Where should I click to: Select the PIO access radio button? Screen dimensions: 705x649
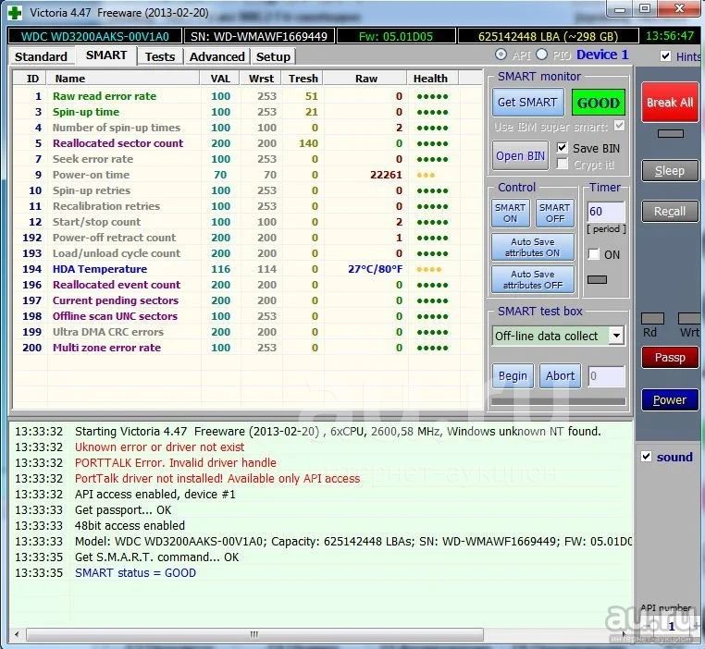pos(542,55)
